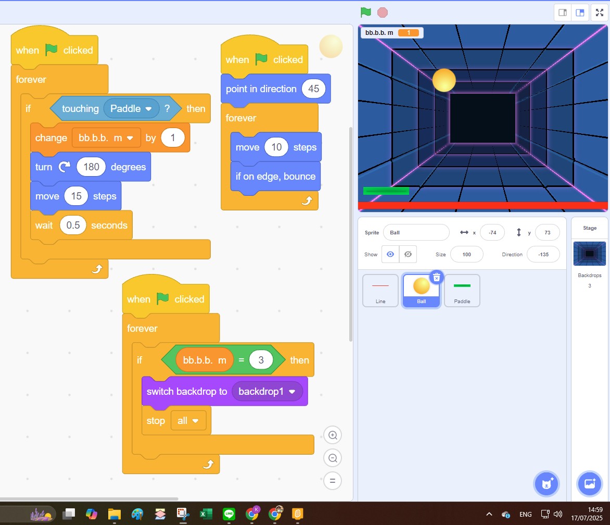610x525 pixels.
Task: Open Copilot from the taskbar
Action: [x=92, y=514]
